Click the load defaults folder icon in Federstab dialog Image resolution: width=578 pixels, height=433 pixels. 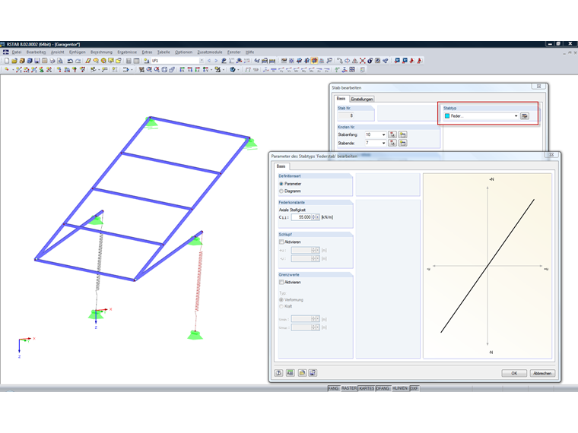[x=302, y=373]
